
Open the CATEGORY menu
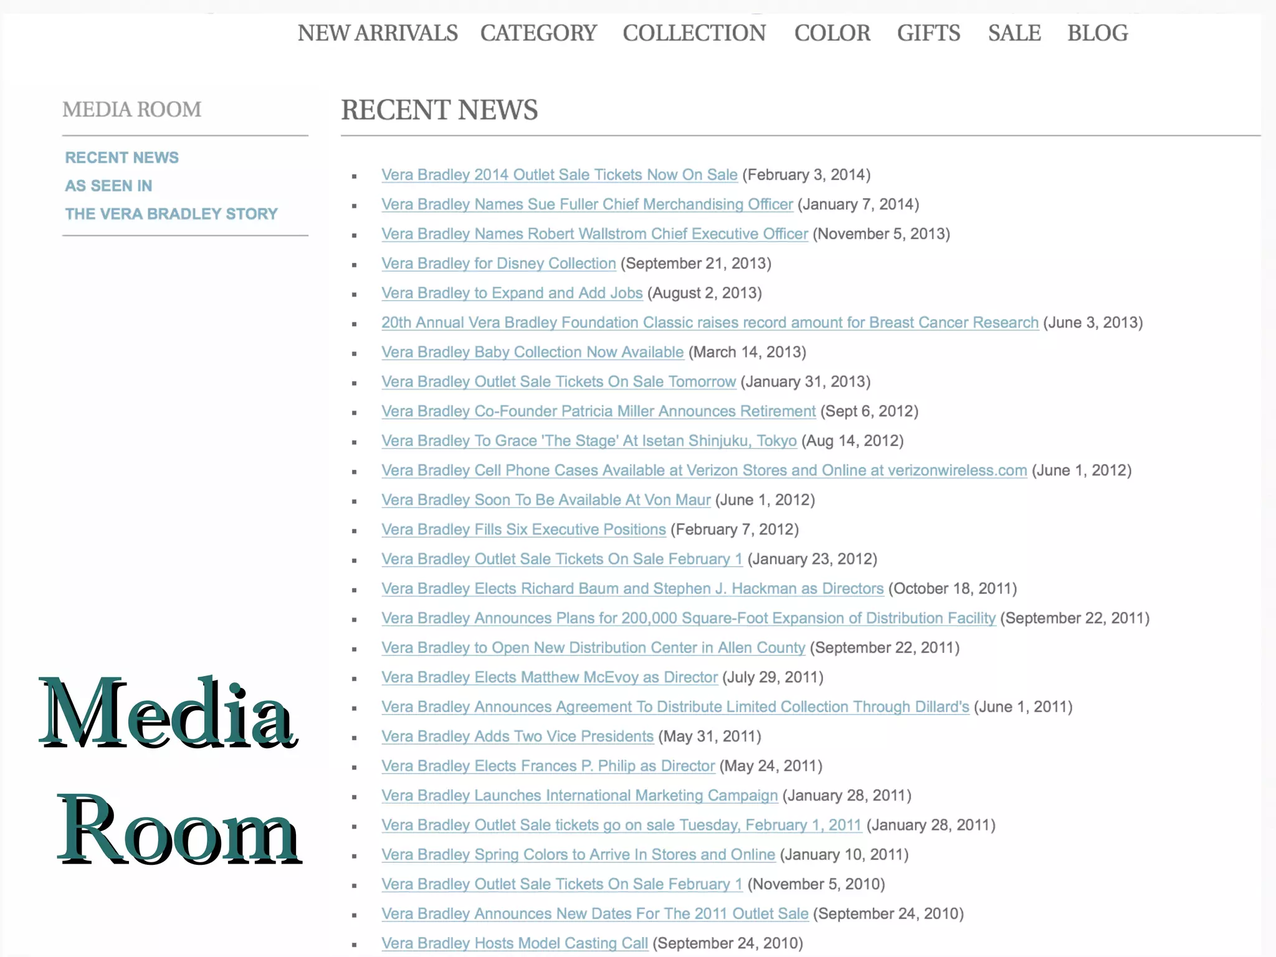538,33
